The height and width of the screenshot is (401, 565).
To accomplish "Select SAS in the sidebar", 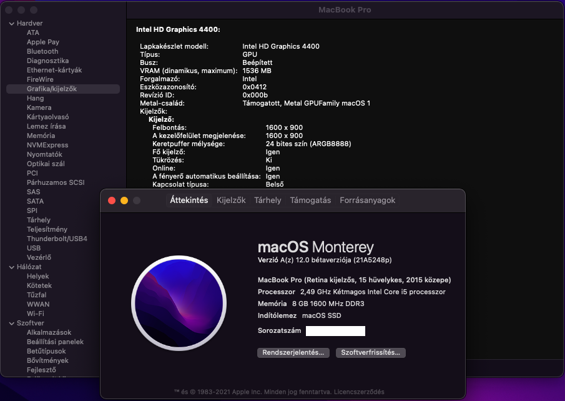I will (34, 192).
